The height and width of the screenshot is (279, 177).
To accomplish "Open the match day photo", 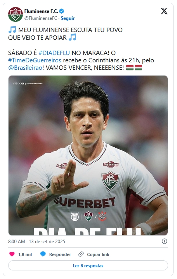I will tap(88, 155).
